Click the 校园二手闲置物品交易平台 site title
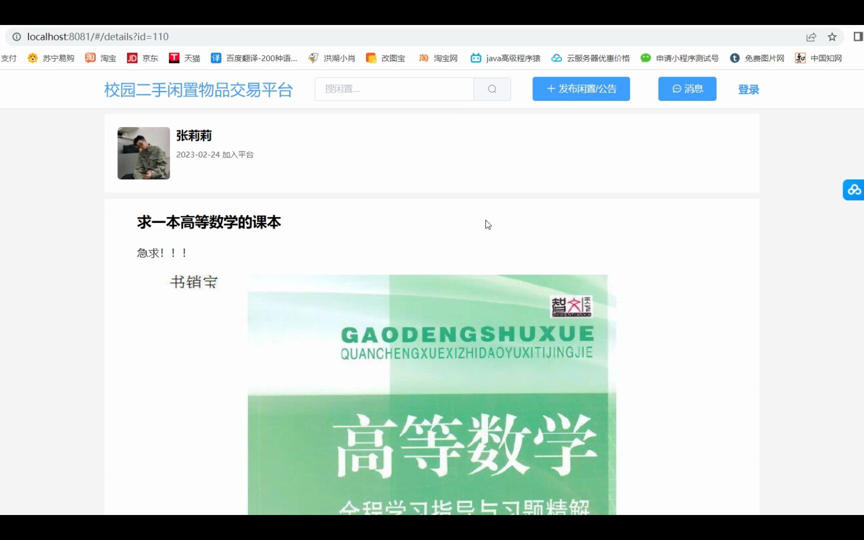The image size is (864, 540). coord(198,90)
